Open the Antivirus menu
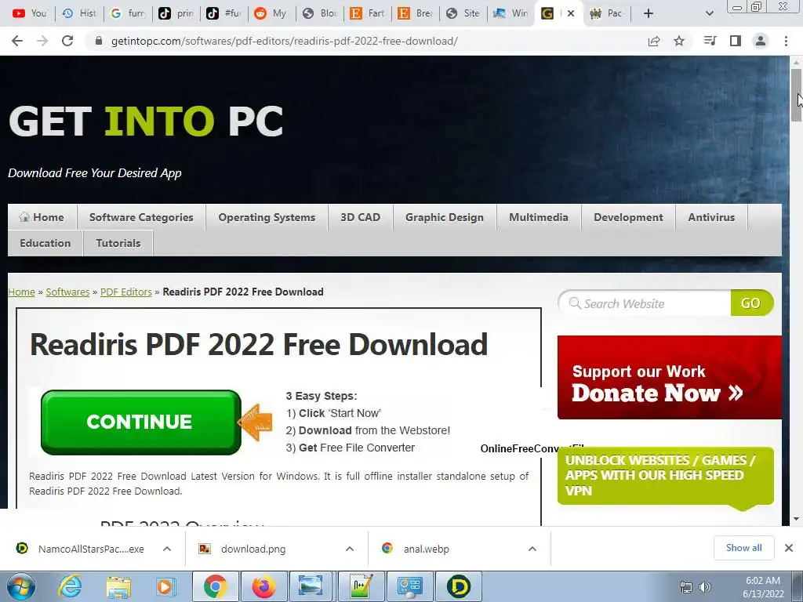The height and width of the screenshot is (602, 803). 711,217
